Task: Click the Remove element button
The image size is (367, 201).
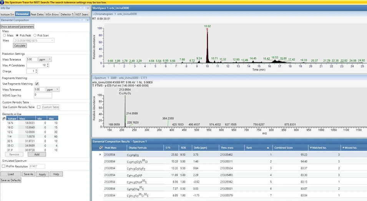Action: click(x=14, y=154)
